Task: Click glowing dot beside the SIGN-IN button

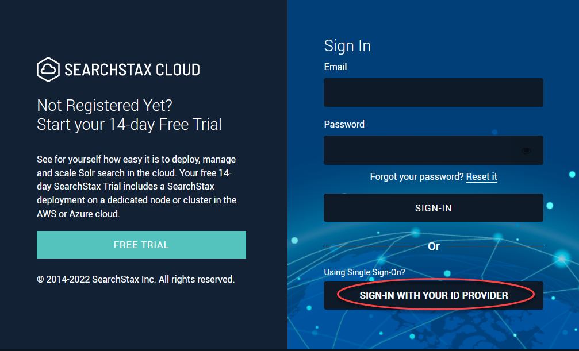Action: [x=550, y=206]
